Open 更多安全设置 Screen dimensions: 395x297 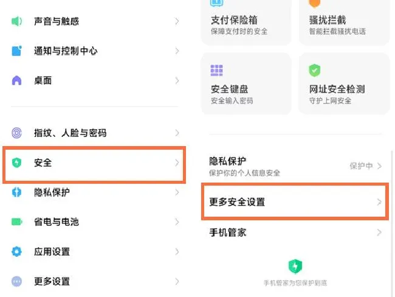pos(295,202)
